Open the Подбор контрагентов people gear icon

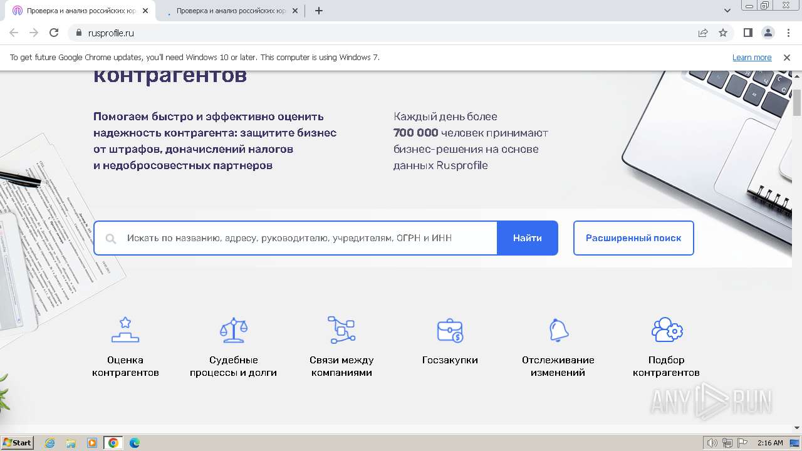[x=667, y=329]
